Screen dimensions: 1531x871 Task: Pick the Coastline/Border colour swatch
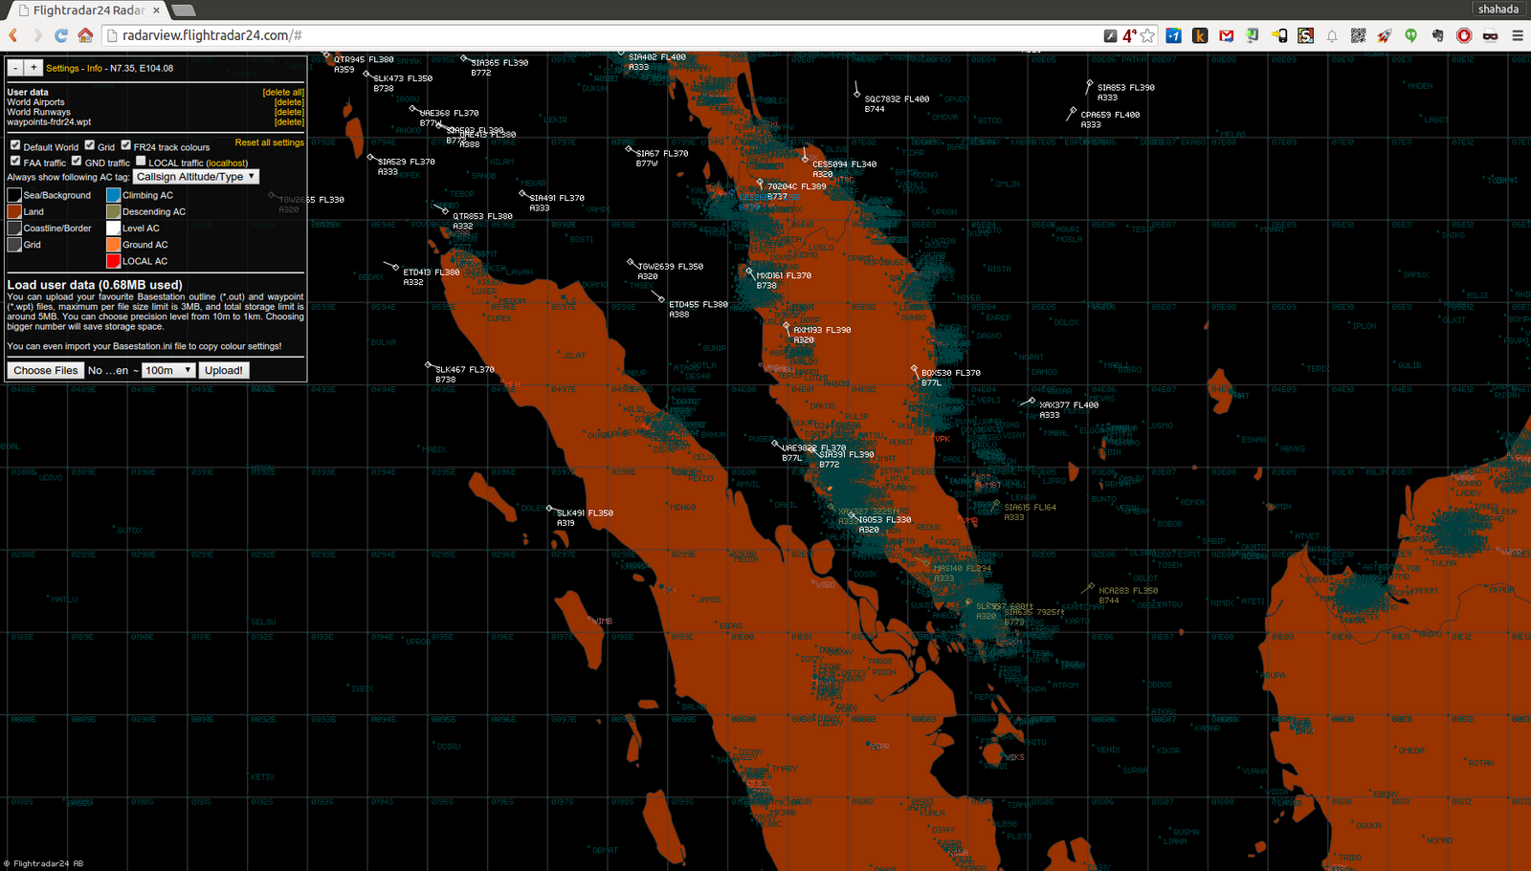tap(14, 229)
